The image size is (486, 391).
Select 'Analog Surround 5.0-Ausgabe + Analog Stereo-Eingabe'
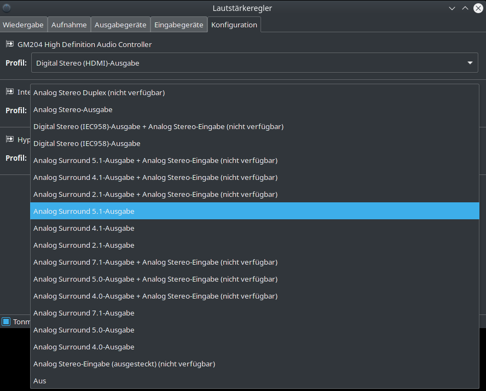click(255, 279)
